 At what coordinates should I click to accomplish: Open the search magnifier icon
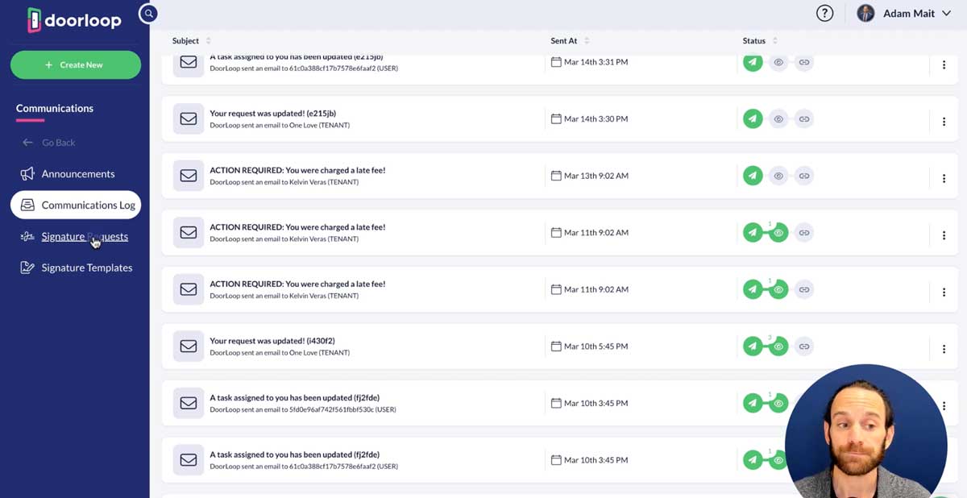pos(147,14)
